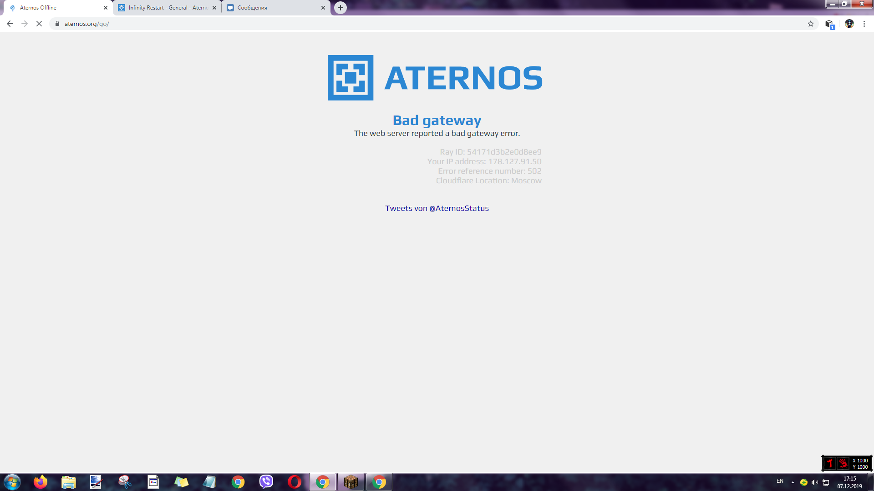Open a new browser tab
Viewport: 874px width, 491px height.
click(x=340, y=8)
